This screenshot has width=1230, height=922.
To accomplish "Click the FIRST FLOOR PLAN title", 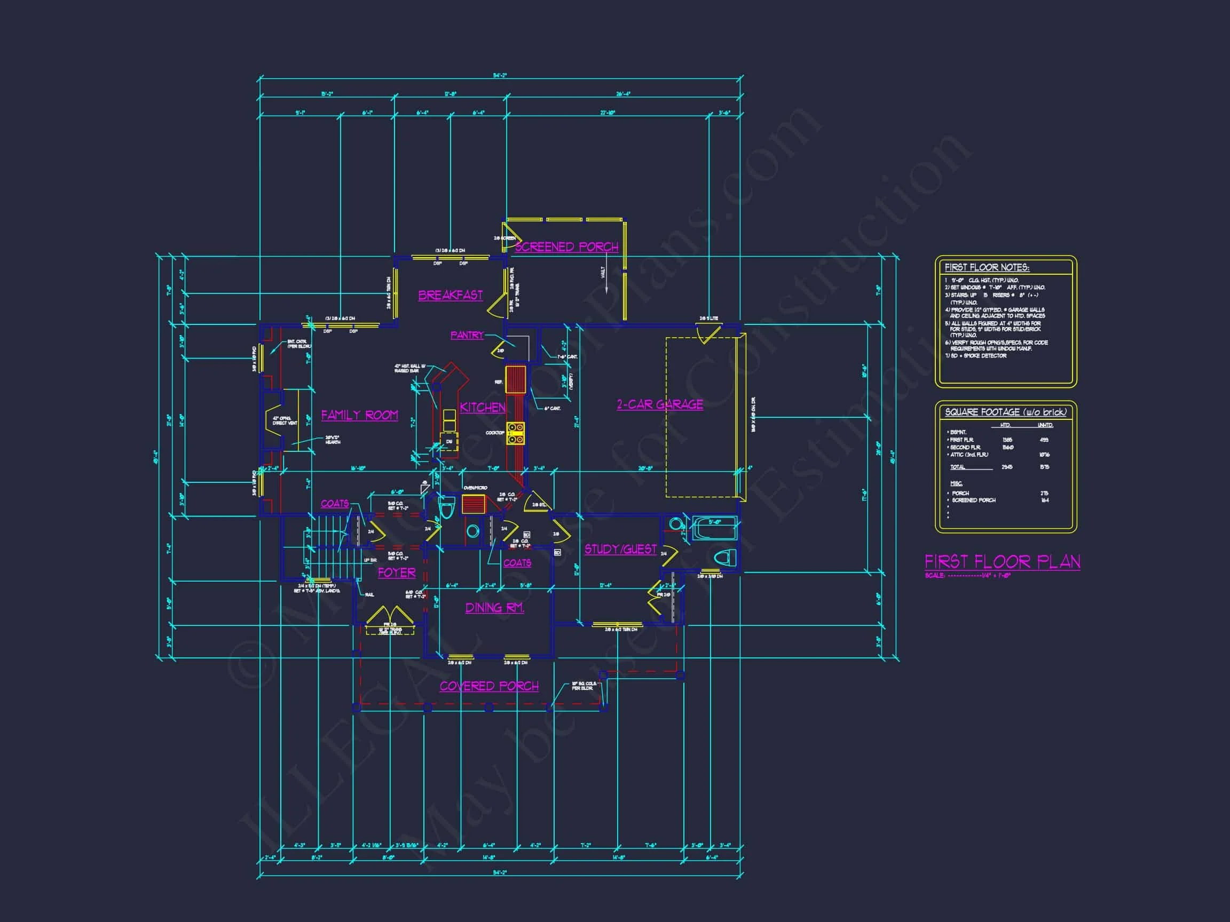I will pos(1002,561).
